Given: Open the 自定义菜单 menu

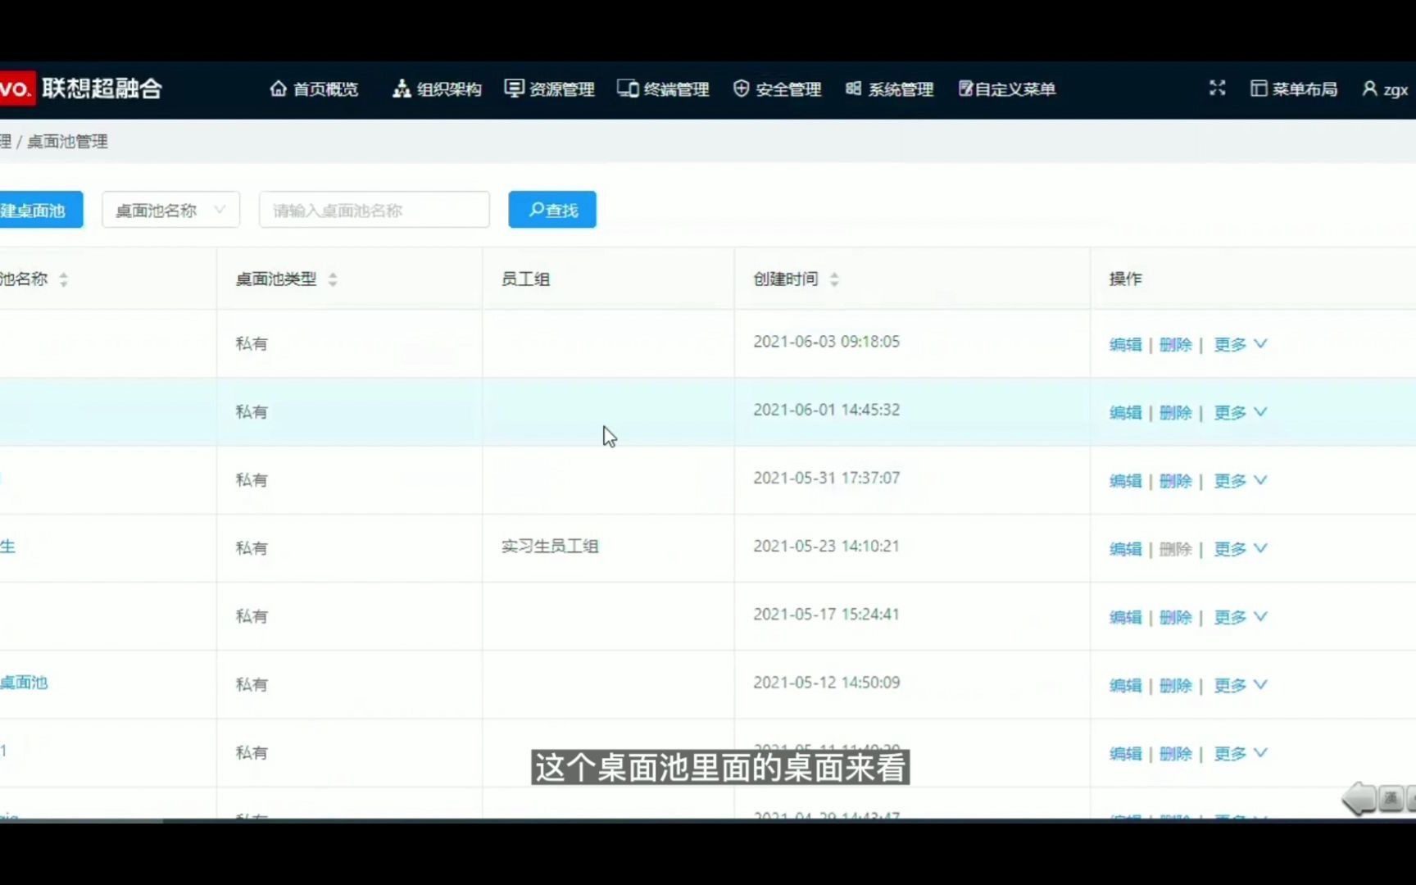Looking at the screenshot, I should 1007,88.
